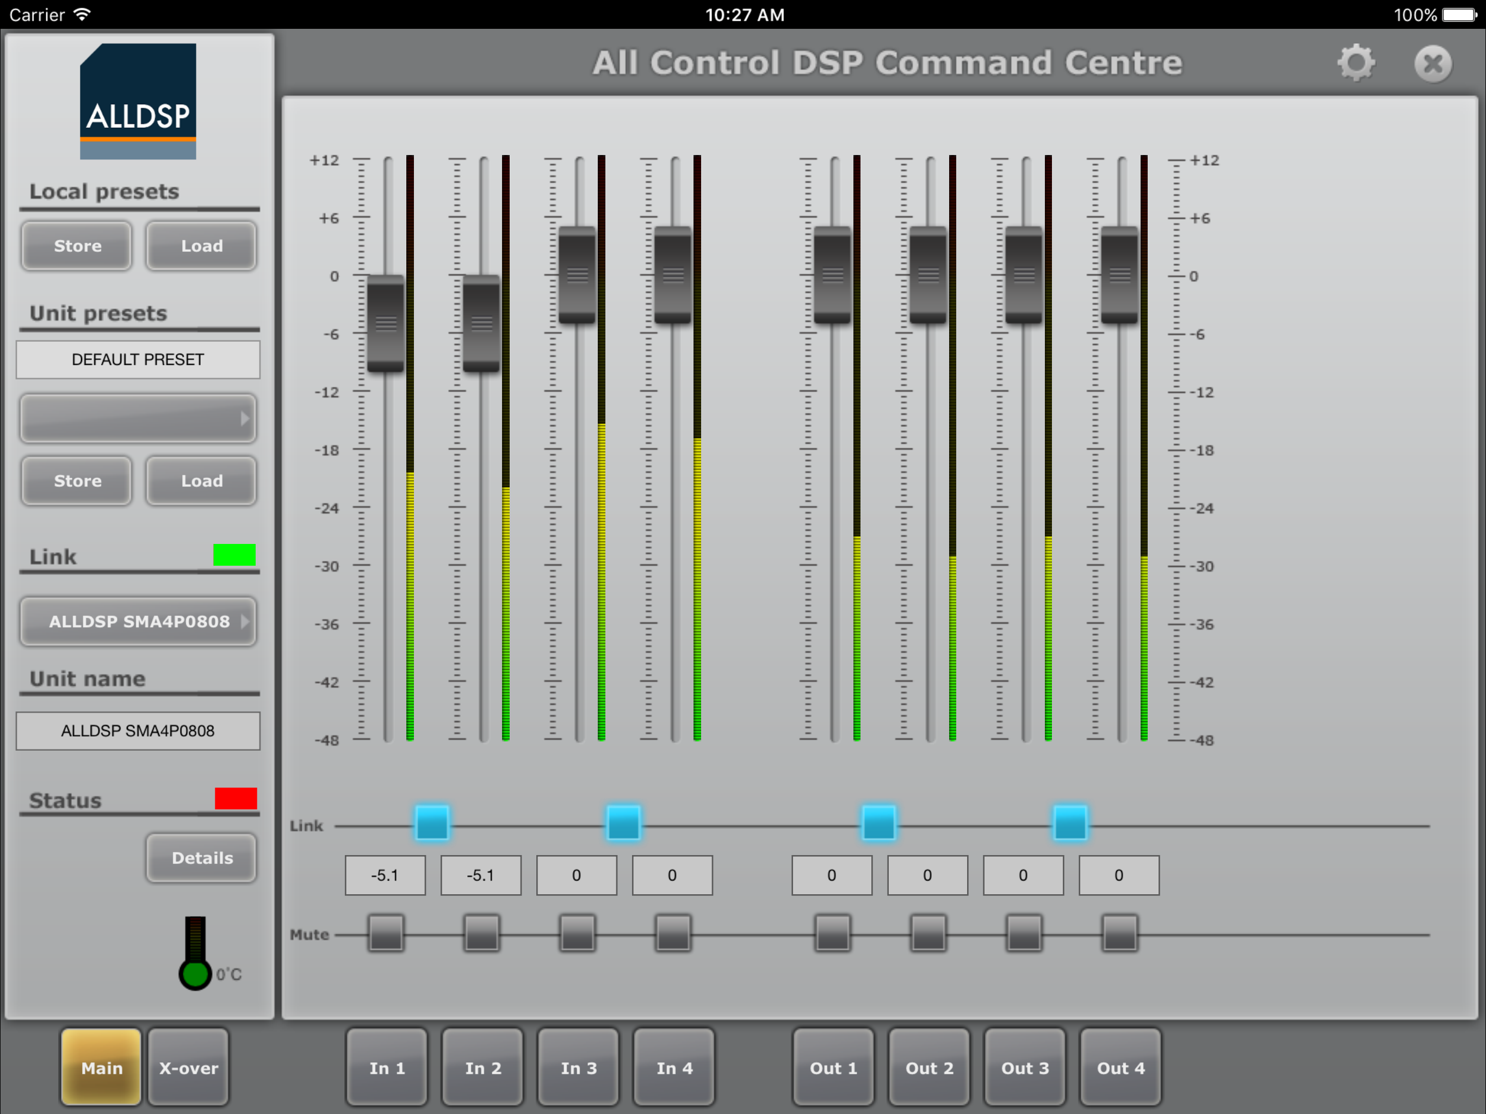Mute the In 1 channel
The width and height of the screenshot is (1486, 1114).
[x=386, y=933]
